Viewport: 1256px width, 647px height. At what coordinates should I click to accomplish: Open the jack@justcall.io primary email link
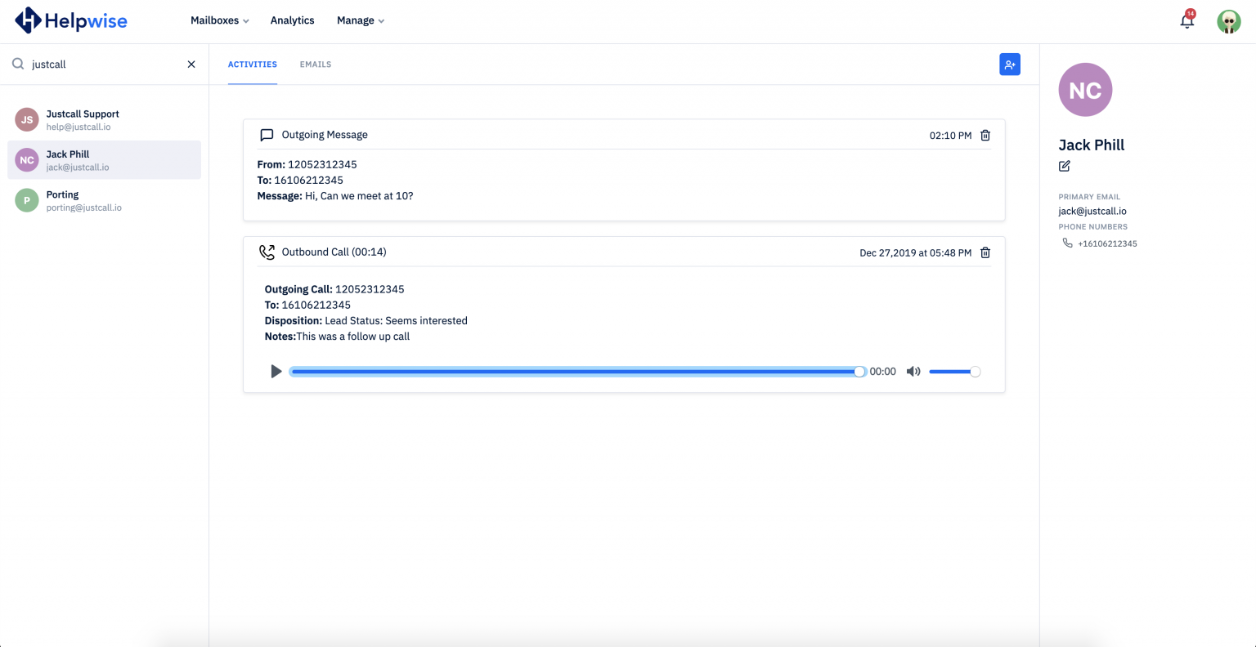[1092, 211]
